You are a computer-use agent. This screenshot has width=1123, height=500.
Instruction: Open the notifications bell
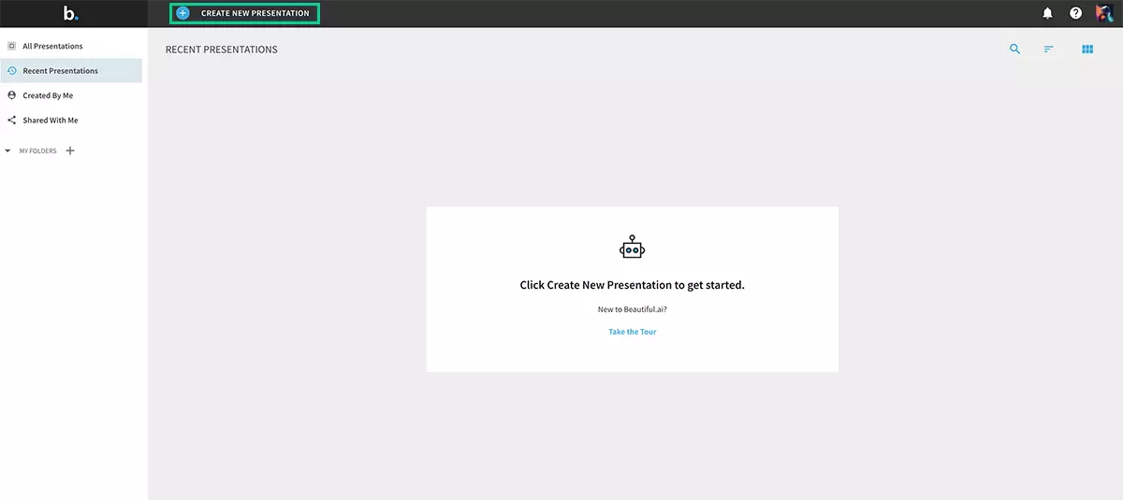(x=1048, y=13)
